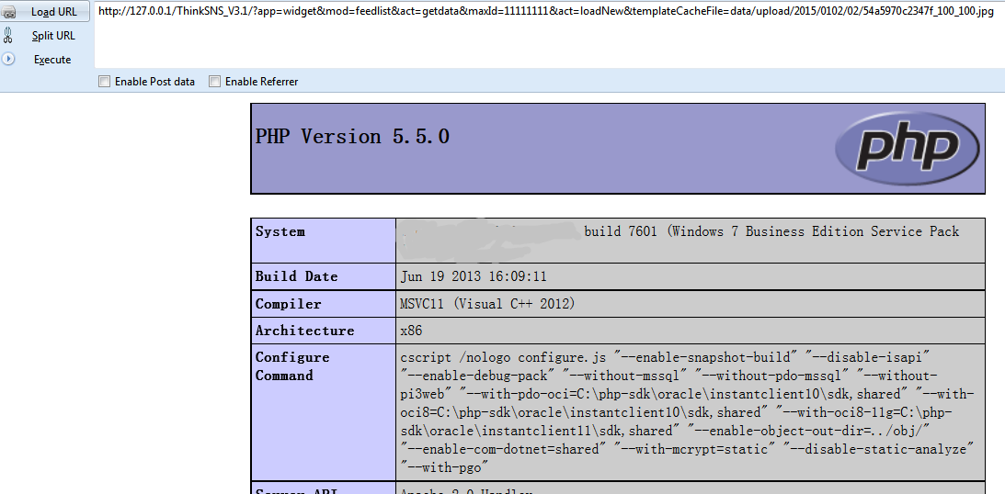The height and width of the screenshot is (494, 1005).
Task: Click the cscript configure command text
Action: 688,412
